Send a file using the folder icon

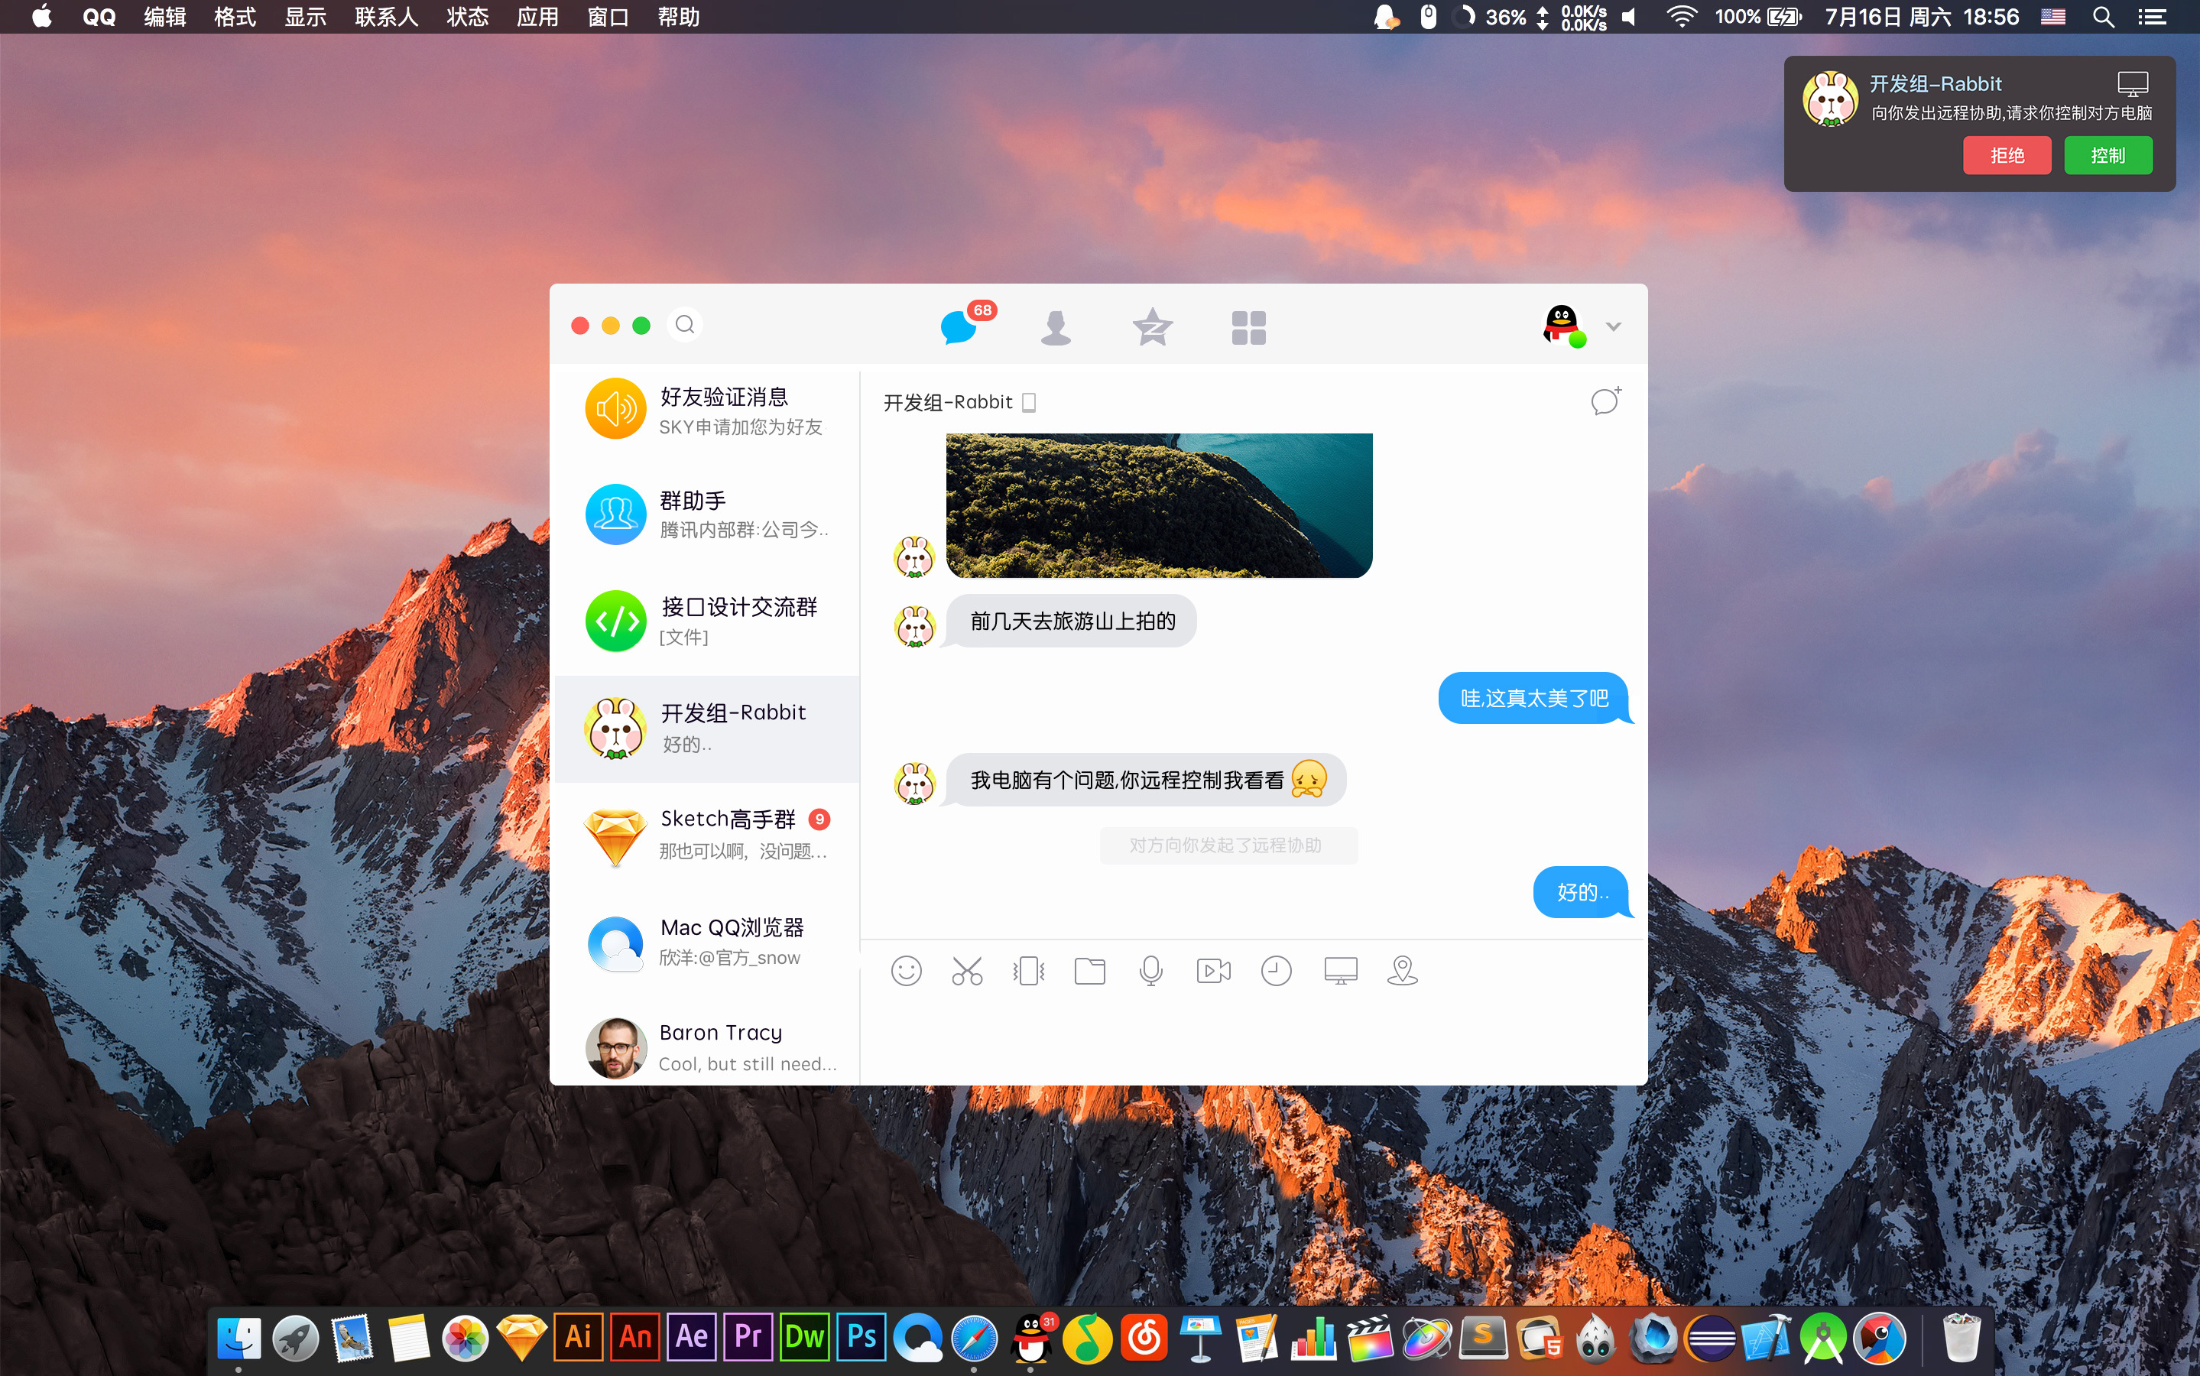coord(1089,970)
